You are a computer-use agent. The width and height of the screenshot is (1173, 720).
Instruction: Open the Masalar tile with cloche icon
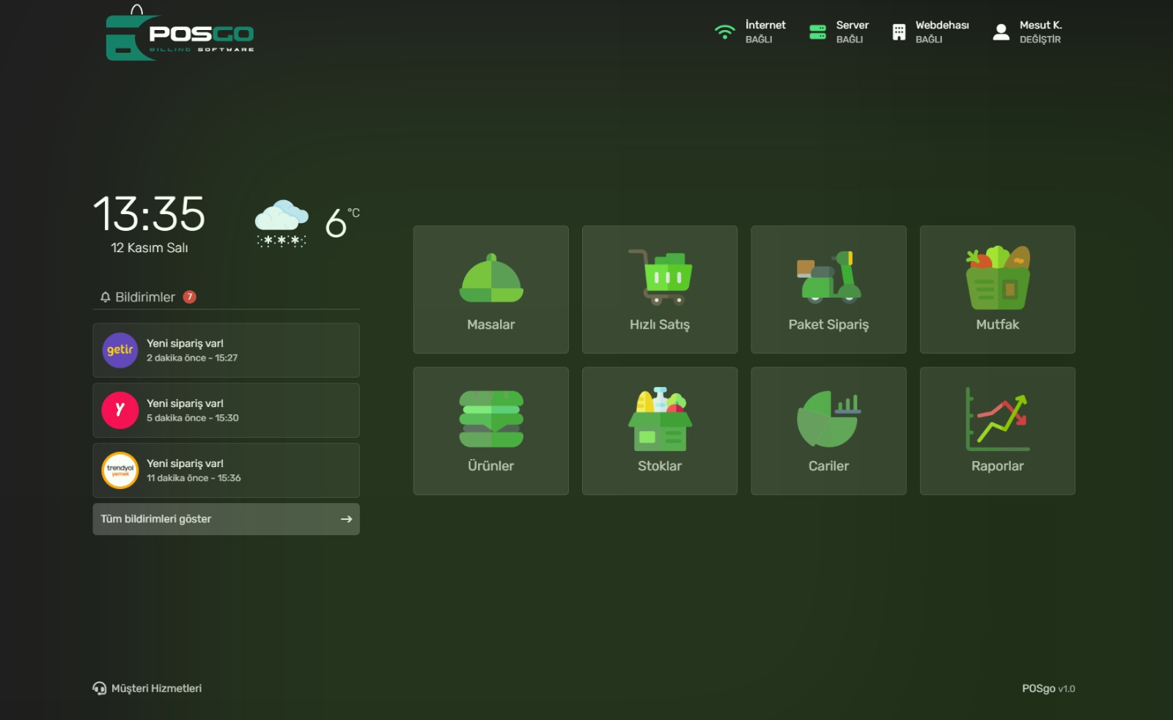pyautogui.click(x=490, y=290)
